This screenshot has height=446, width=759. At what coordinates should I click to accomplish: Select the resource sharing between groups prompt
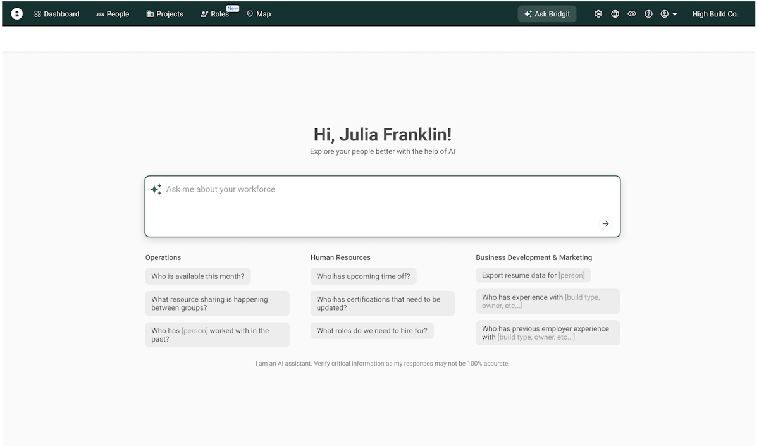point(217,304)
